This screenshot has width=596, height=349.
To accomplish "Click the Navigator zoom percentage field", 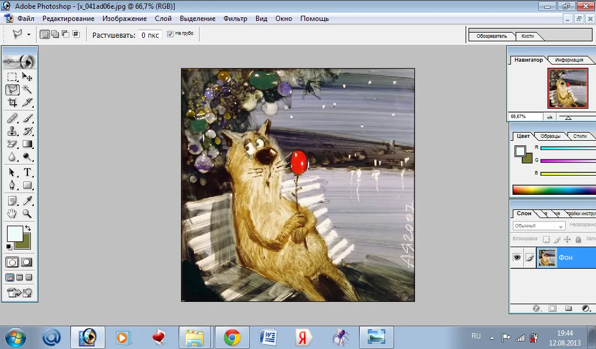I will [525, 116].
